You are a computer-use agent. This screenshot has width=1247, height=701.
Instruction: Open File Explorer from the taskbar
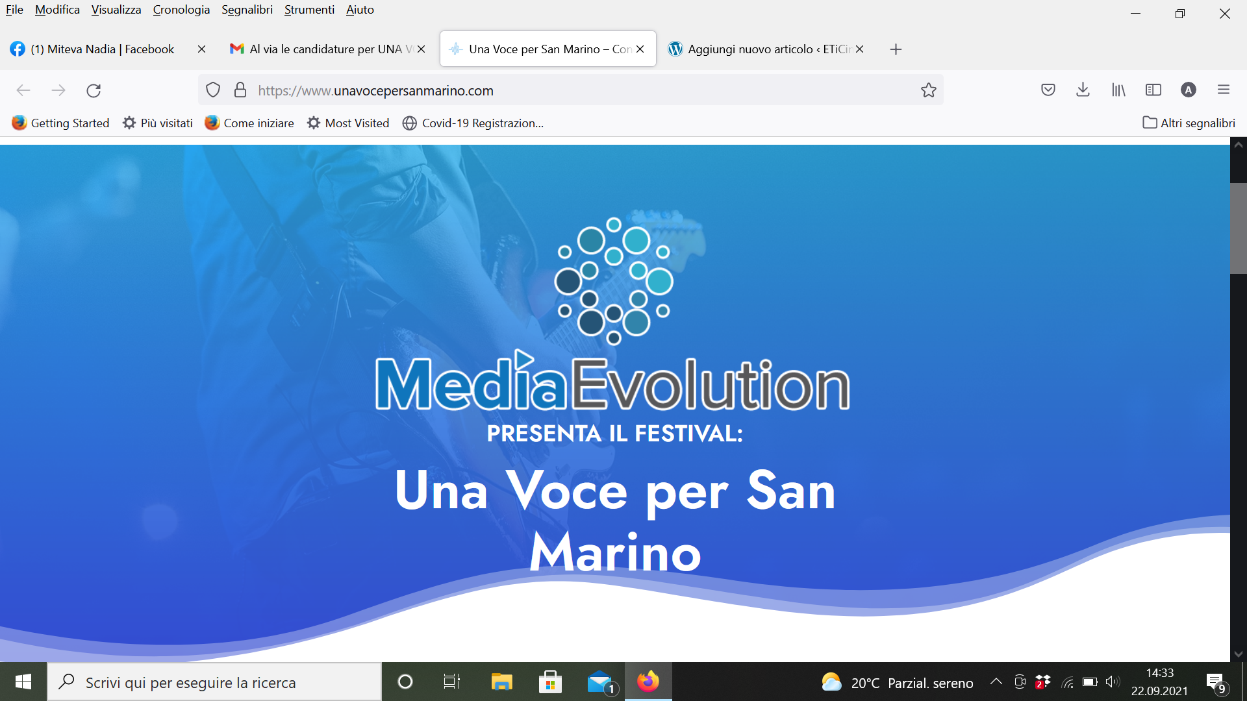501,682
